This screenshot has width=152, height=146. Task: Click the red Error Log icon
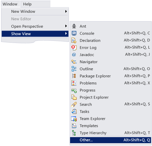[x=74, y=48]
